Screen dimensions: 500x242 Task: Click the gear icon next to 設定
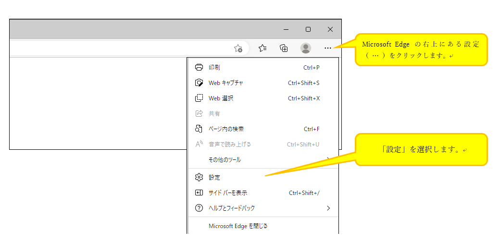click(x=199, y=177)
